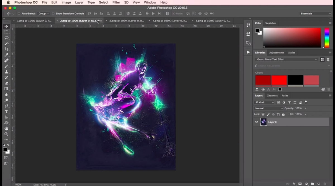Toggle layer filtering switch on or off
Viewport: 335px width, 186px height.
pos(306,102)
